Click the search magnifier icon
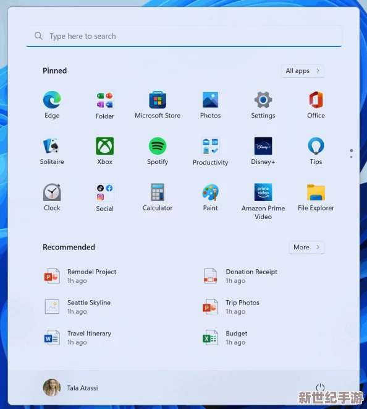The height and width of the screenshot is (409, 367). tap(38, 36)
